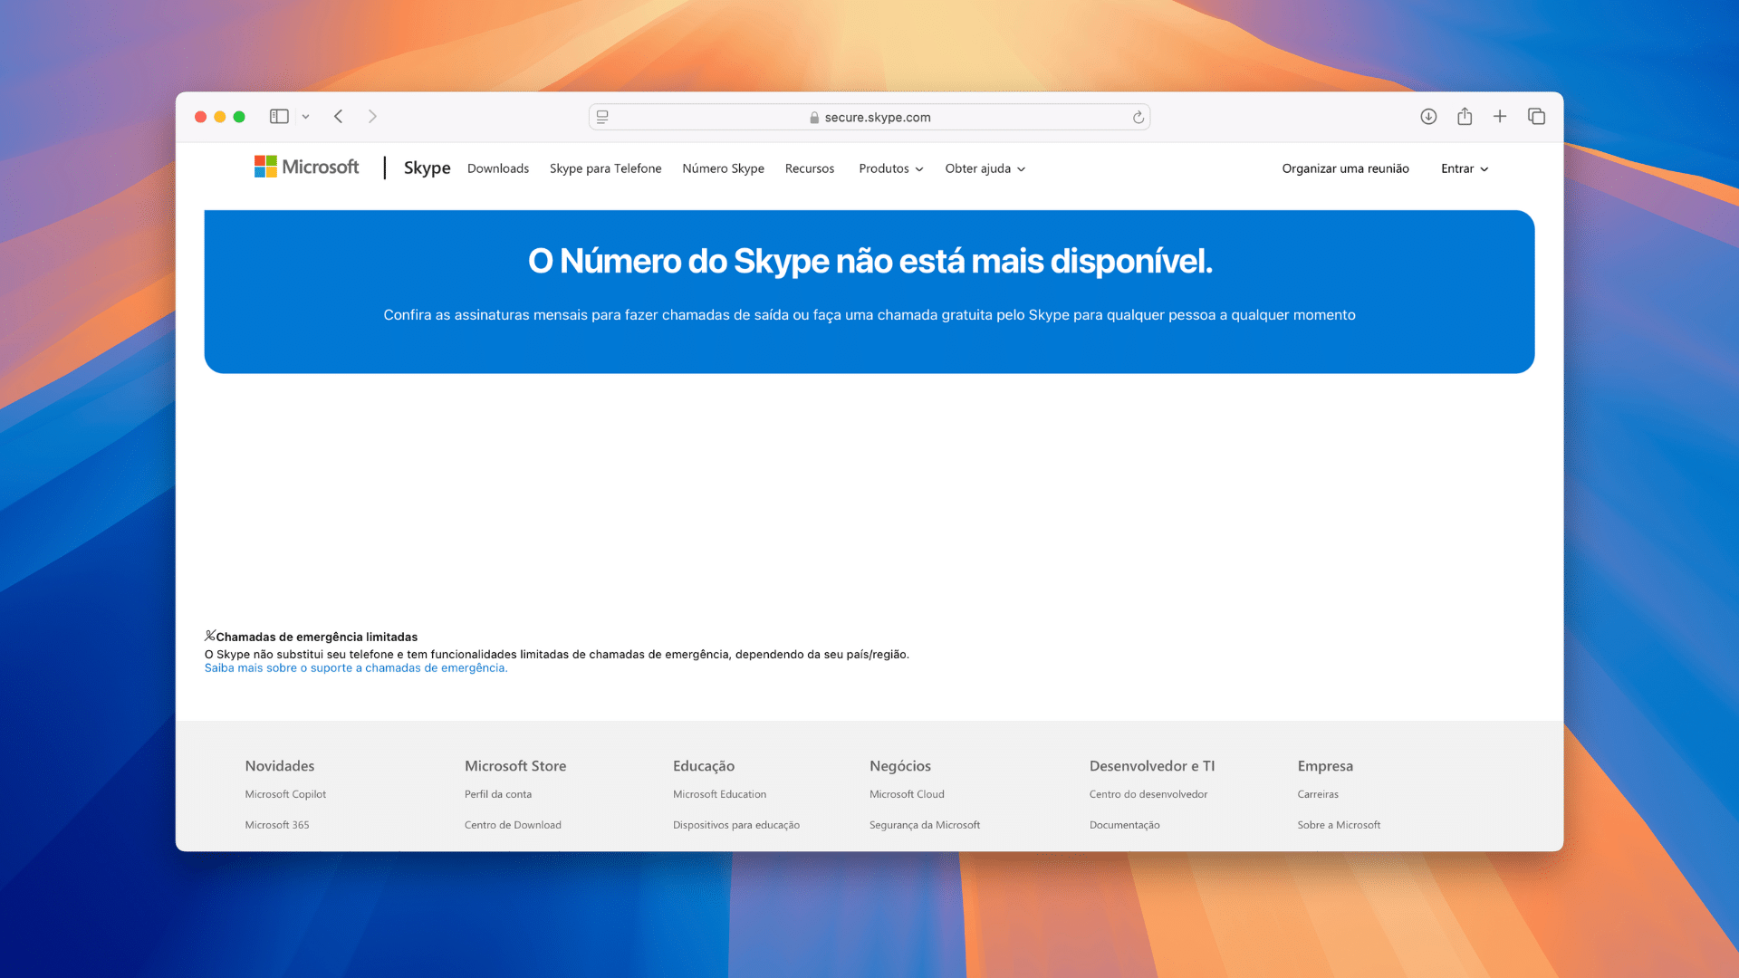Open Número Skype nav item
The height and width of the screenshot is (978, 1739).
click(724, 168)
